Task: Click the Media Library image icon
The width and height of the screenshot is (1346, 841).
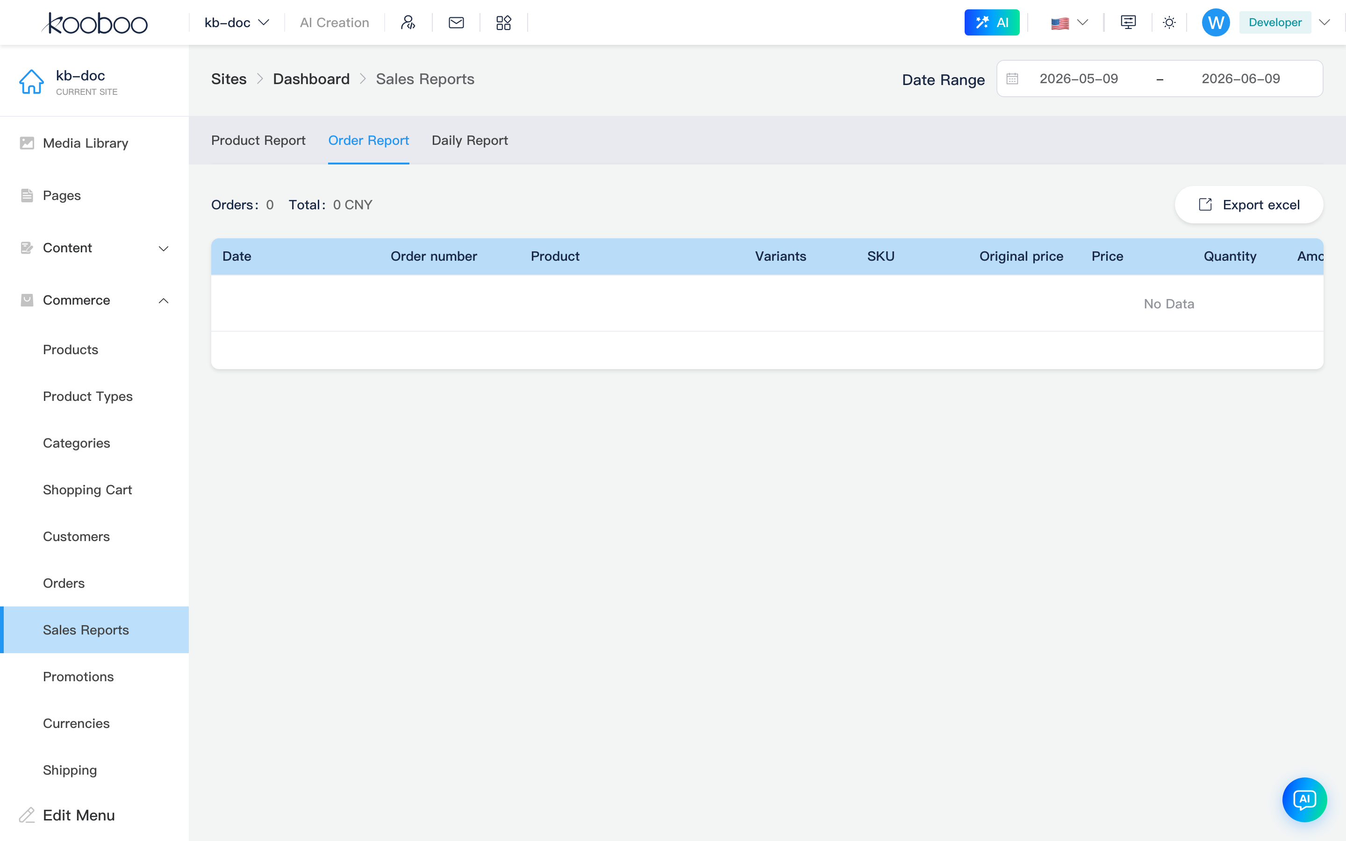Action: pos(27,143)
